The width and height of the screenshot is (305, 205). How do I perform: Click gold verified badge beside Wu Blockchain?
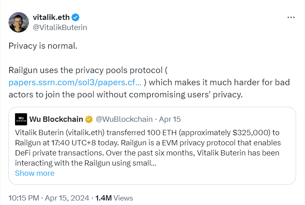tap(89, 119)
